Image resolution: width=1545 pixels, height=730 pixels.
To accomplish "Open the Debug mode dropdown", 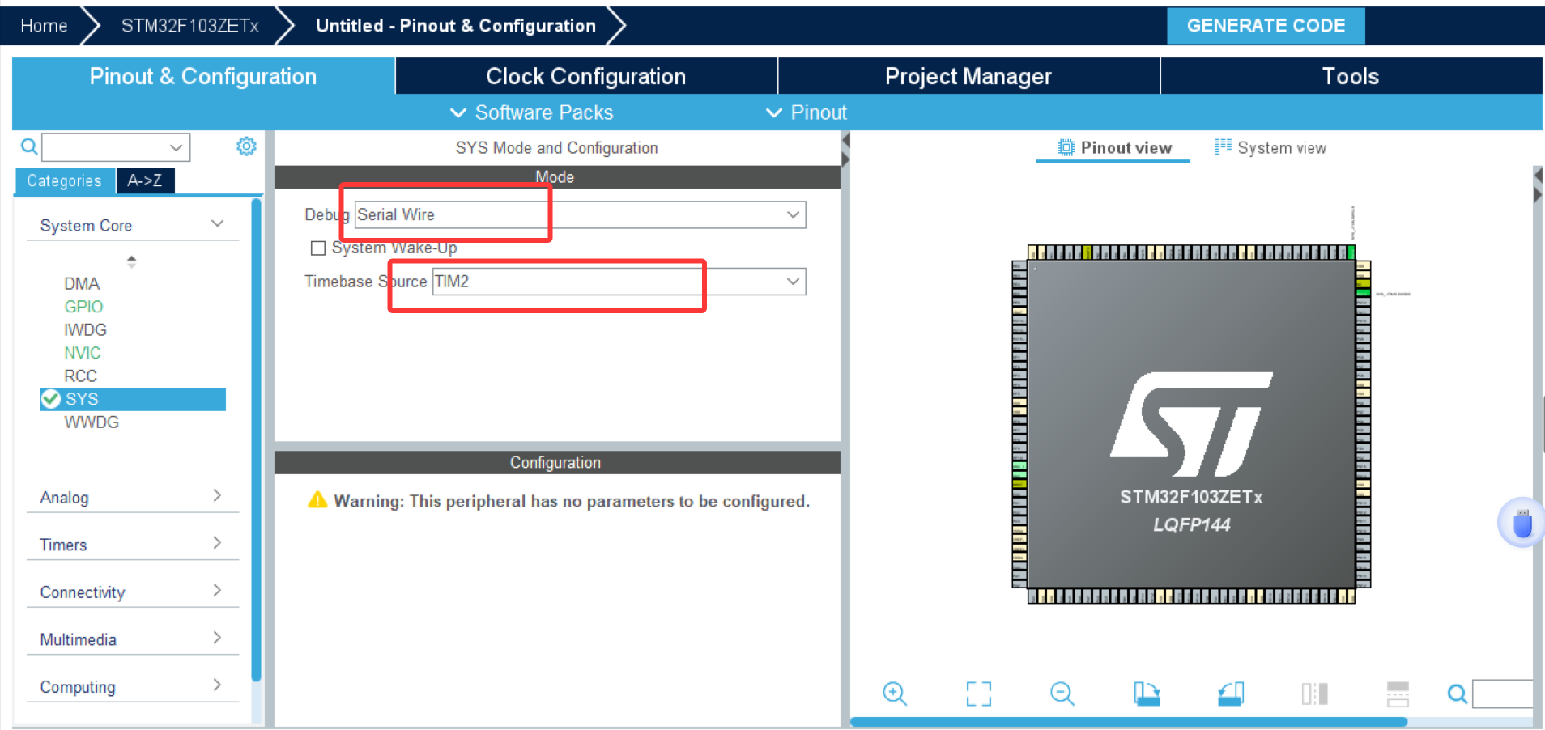I will 792,214.
